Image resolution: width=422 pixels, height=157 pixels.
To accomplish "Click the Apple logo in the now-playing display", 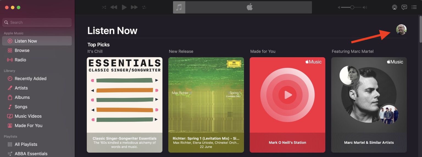I will coord(249,7).
